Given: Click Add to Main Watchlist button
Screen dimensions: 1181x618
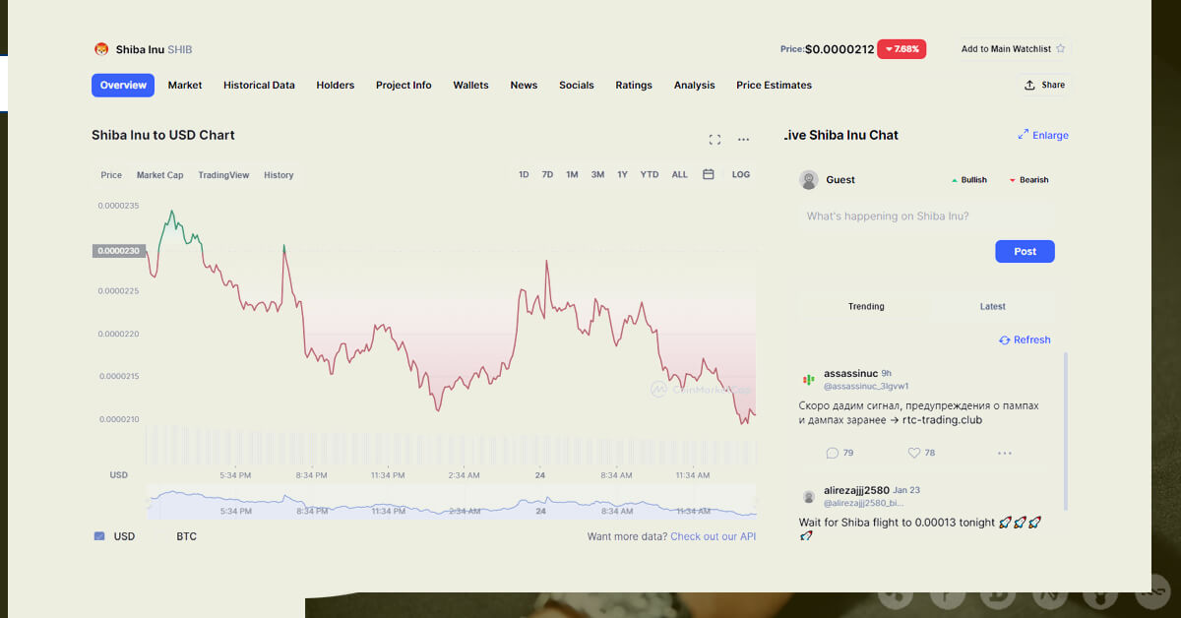Looking at the screenshot, I should click(1014, 48).
